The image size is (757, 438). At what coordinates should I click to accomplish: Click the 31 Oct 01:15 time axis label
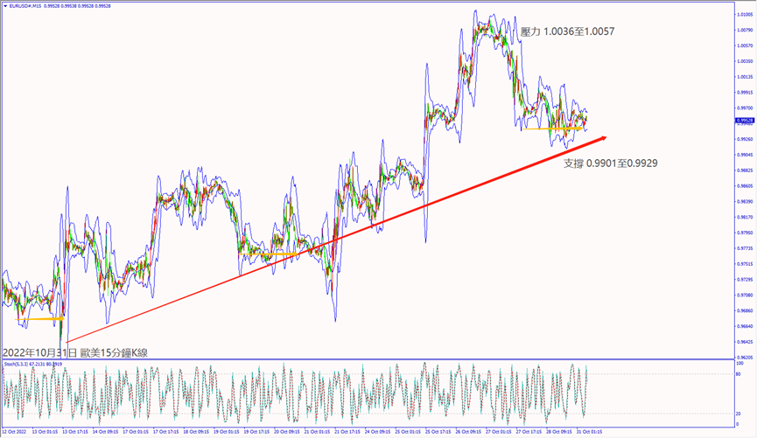[x=583, y=432]
